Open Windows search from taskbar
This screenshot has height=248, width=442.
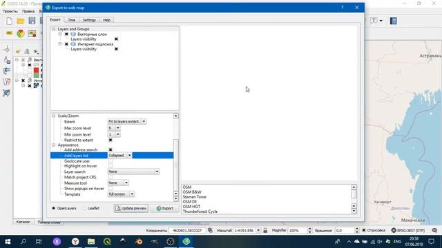pyautogui.click(x=23, y=242)
